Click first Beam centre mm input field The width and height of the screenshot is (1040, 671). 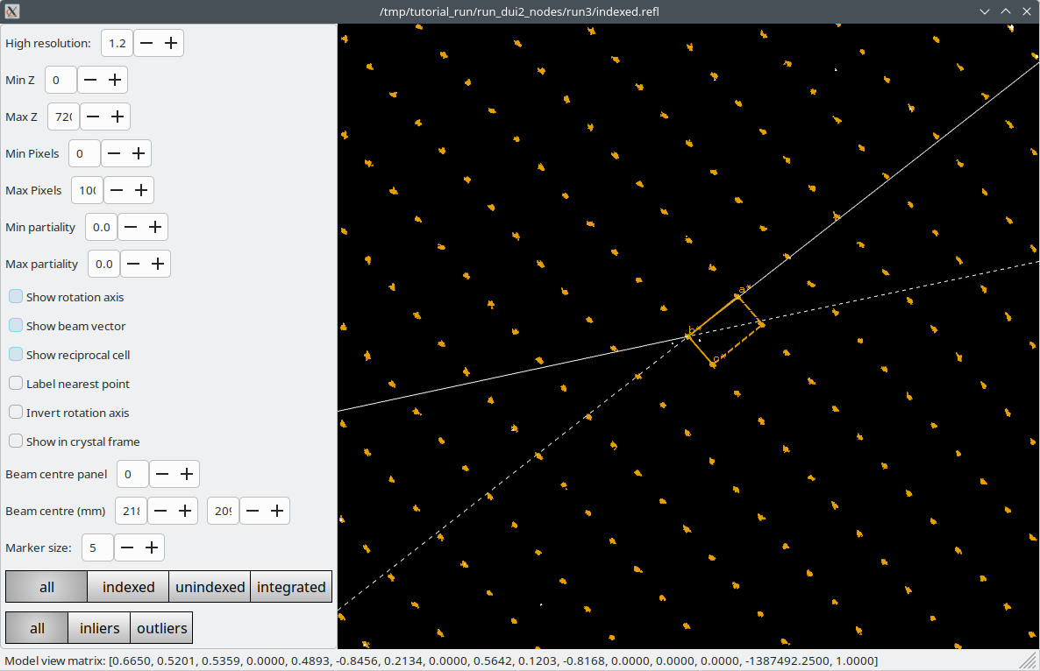click(x=132, y=511)
